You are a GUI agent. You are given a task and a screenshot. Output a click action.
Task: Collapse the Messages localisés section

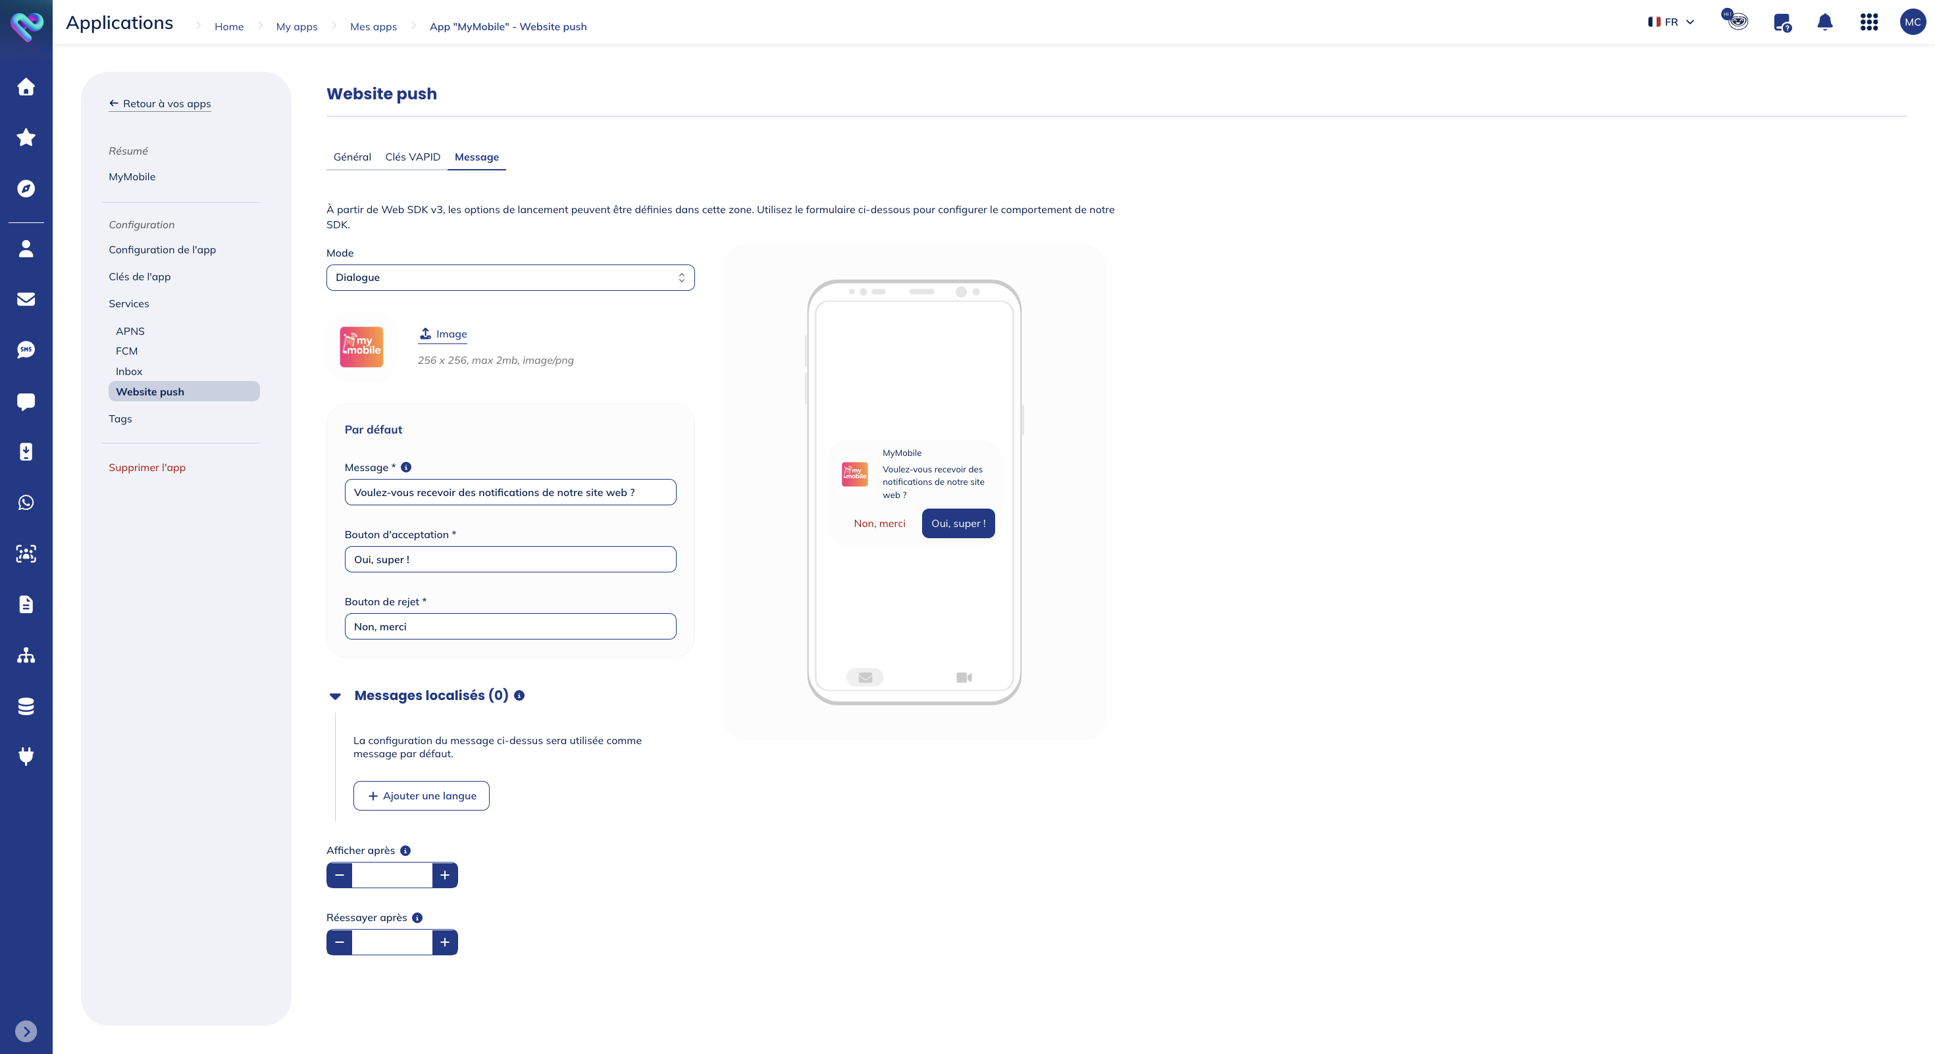coord(336,696)
